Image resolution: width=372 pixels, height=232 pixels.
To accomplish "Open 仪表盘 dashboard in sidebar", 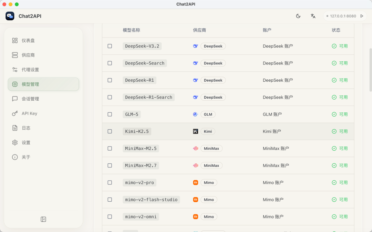I will [x=43, y=41].
